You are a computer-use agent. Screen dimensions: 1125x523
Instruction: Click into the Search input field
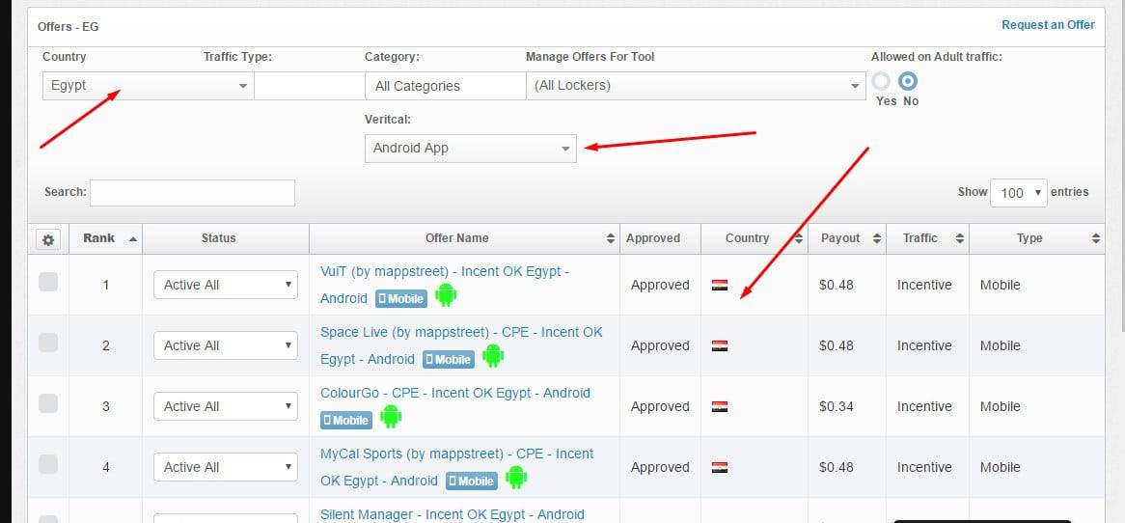192,192
